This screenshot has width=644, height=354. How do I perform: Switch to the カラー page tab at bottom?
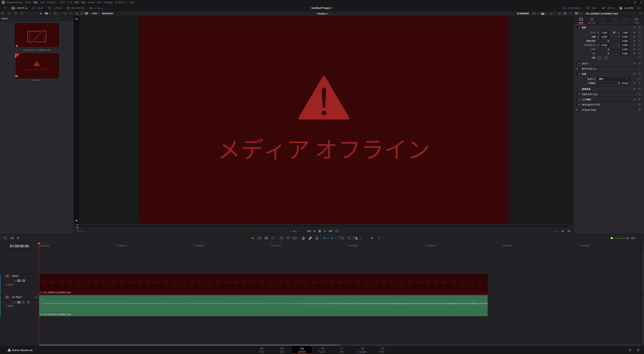coord(342,350)
